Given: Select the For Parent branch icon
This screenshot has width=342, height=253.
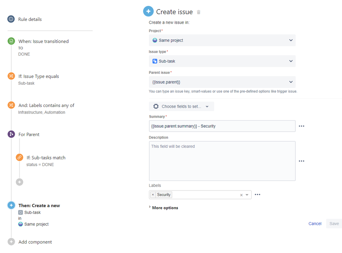Looking at the screenshot, I should (x=11, y=134).
